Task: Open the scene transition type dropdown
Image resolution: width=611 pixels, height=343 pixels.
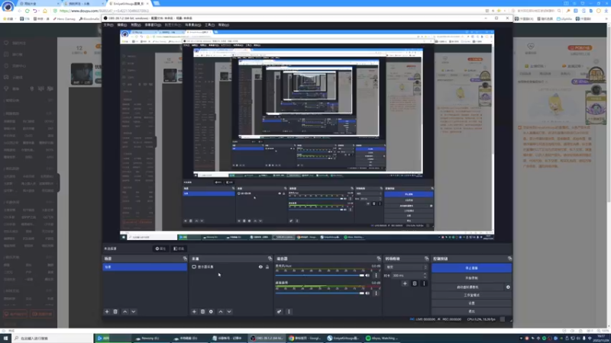Action: pyautogui.click(x=406, y=268)
